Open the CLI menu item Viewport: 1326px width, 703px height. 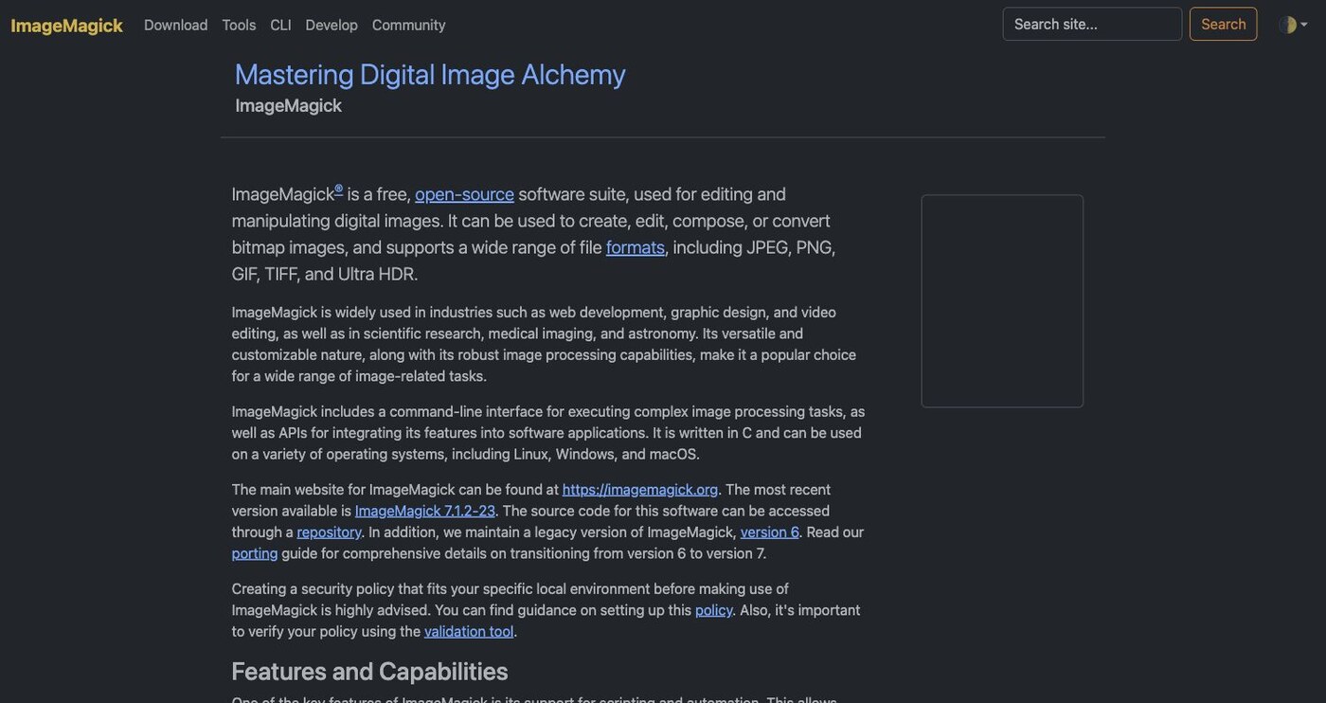280,25
